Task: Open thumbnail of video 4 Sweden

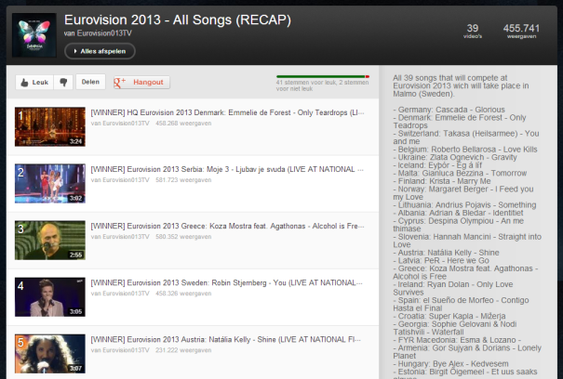Action: coord(50,297)
